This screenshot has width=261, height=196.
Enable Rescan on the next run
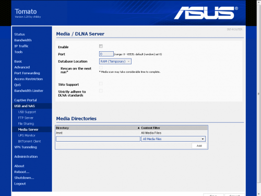tap(101, 67)
